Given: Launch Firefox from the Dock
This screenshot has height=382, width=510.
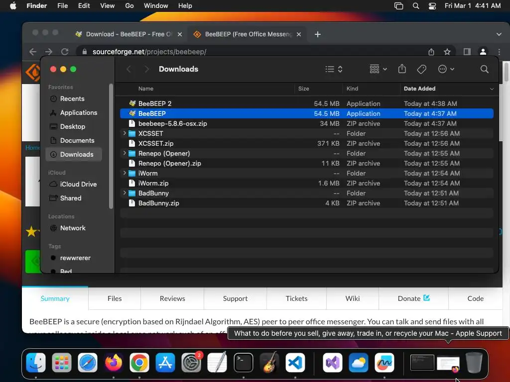Looking at the screenshot, I should (x=114, y=363).
